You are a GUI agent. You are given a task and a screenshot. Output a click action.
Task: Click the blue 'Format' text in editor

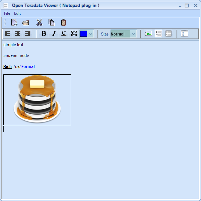click(28, 67)
